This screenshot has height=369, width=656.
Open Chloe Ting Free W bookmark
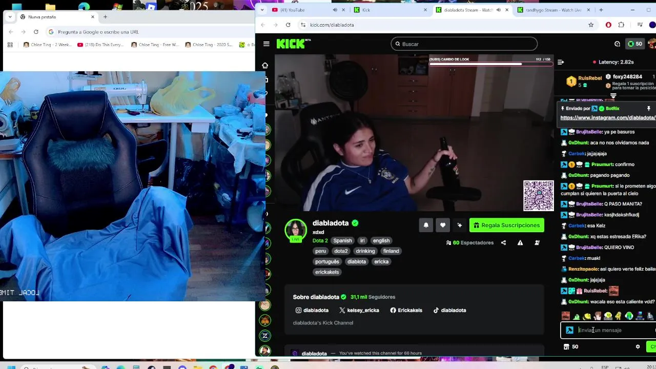(x=155, y=45)
